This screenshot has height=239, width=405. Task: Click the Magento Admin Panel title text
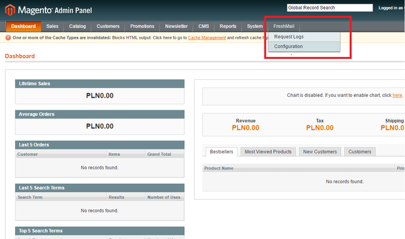[x=55, y=10]
